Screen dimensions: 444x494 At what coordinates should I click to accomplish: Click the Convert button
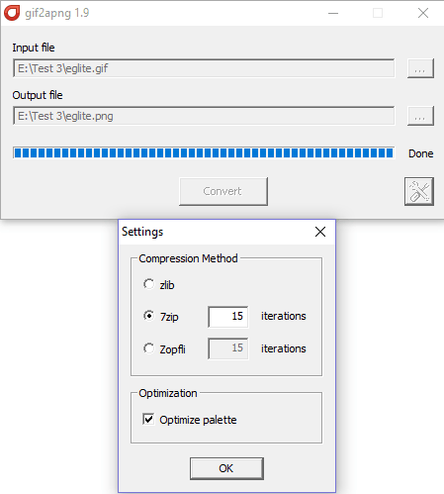(223, 191)
